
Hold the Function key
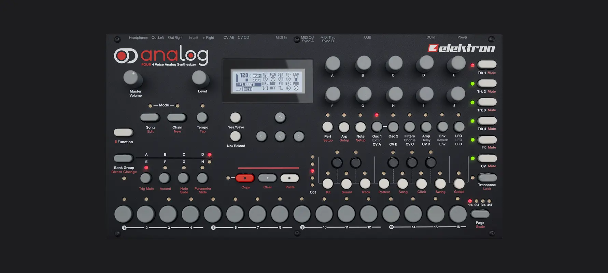tap(123, 132)
